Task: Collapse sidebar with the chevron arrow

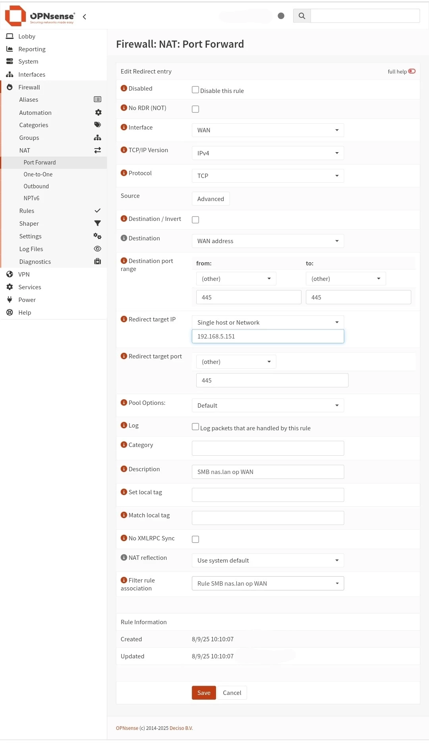Action: (x=84, y=17)
